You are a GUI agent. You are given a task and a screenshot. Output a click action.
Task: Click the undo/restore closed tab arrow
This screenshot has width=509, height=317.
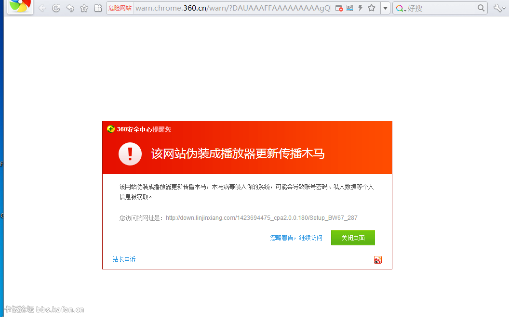[x=70, y=8]
